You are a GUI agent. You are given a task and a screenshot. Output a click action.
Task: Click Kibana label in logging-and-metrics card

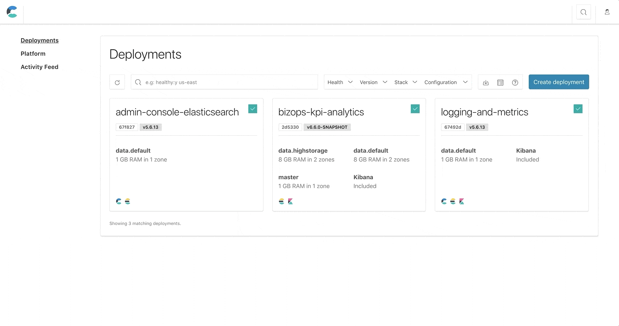(x=526, y=150)
